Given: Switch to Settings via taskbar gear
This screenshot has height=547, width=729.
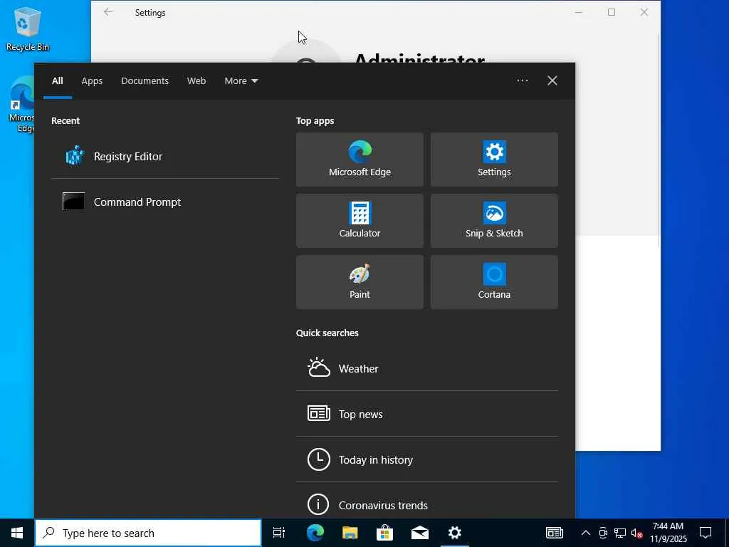Looking at the screenshot, I should (x=455, y=533).
